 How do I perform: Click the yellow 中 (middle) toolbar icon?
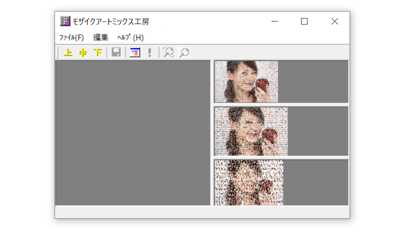coord(83,52)
